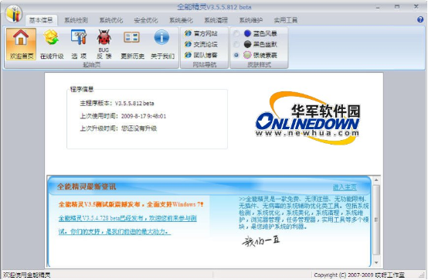Follow the 进入主页 link
This screenshot has height=280, width=428.
point(345,187)
